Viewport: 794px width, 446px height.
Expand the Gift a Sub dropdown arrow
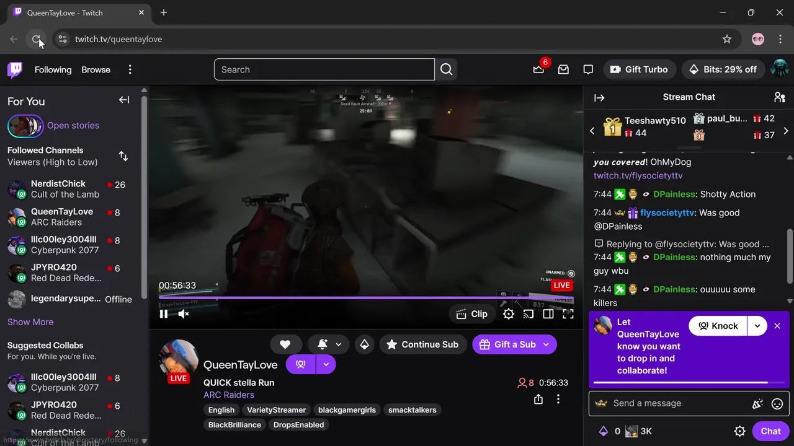tap(546, 344)
